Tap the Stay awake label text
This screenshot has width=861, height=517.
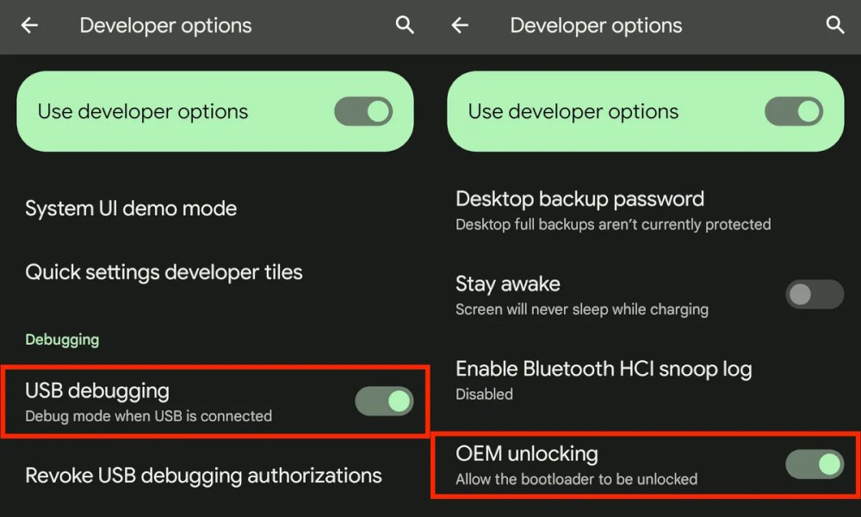tap(508, 284)
